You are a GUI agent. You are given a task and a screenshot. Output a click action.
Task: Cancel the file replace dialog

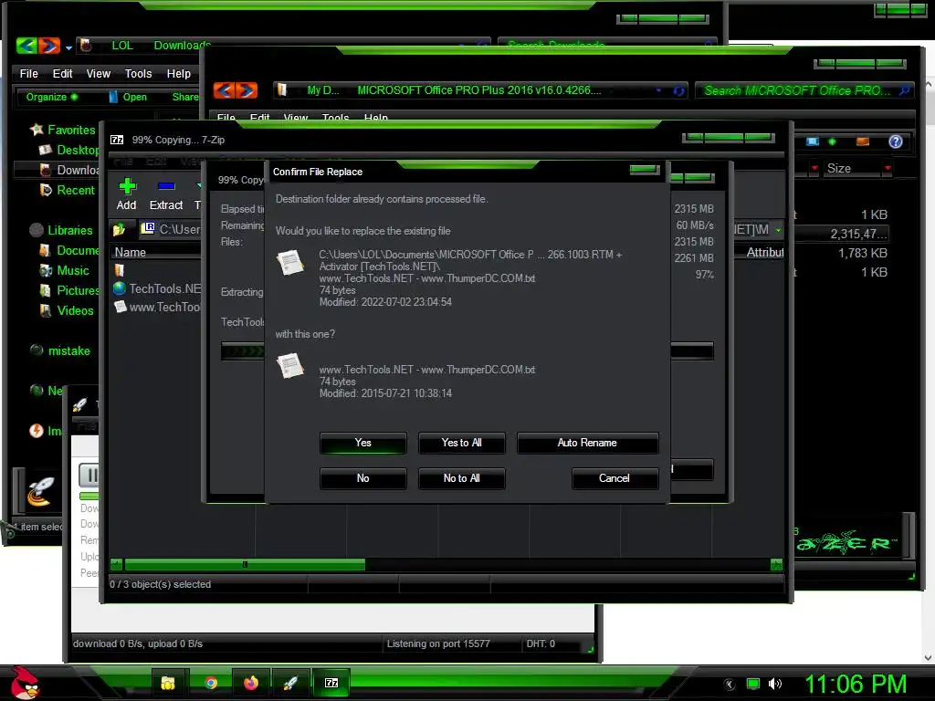tap(615, 478)
